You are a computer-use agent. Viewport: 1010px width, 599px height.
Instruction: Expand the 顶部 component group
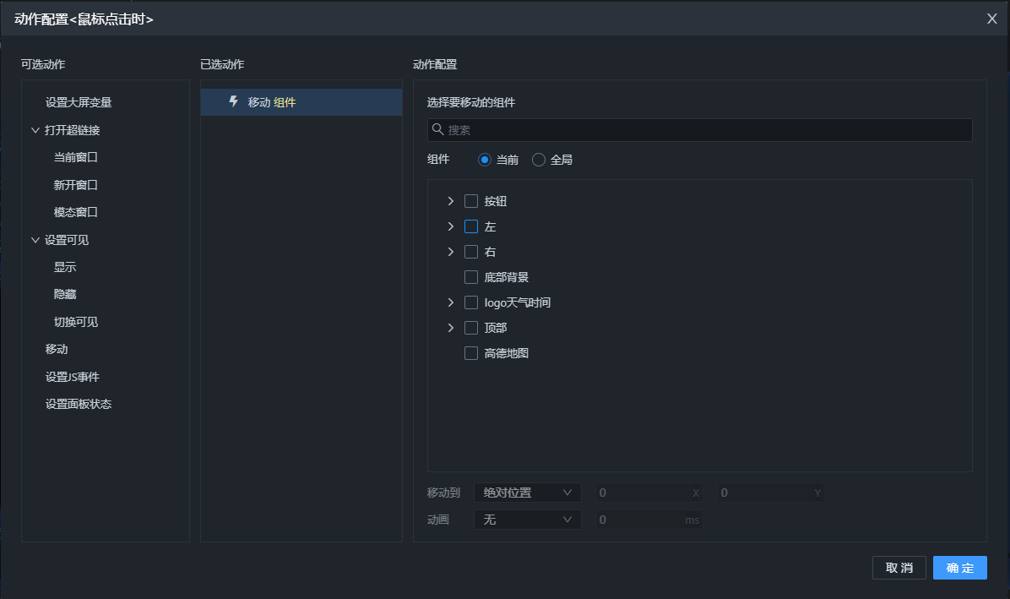[x=450, y=328]
